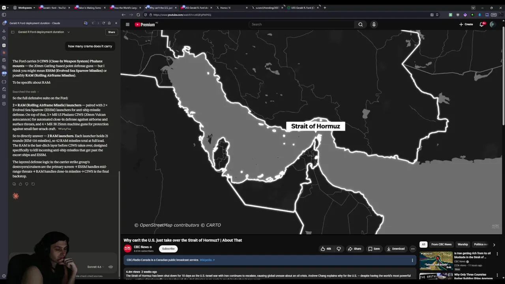Open the CBC News channel name link
Screen dimensions: 505x284
click(x=141, y=247)
